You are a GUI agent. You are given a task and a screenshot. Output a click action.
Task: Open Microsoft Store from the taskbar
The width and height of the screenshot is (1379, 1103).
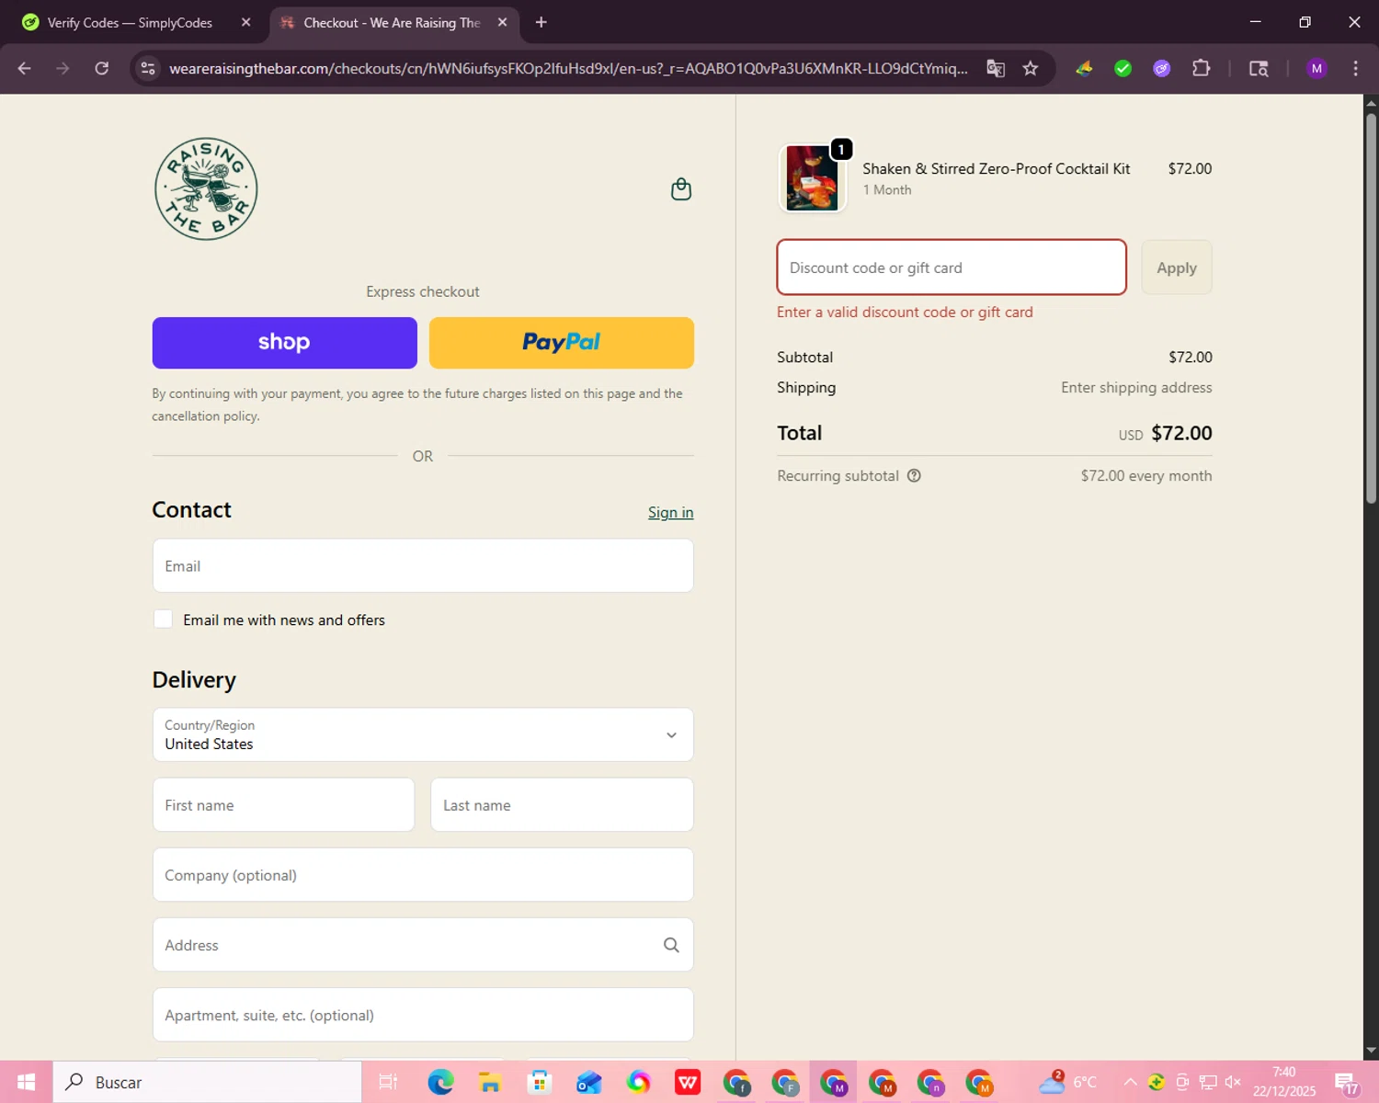click(539, 1082)
